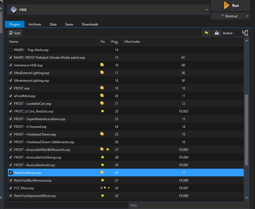This screenshot has width=255, height=209.
Task: Click the plugin list vertical scrollbar thumb
Action: pos(246,129)
